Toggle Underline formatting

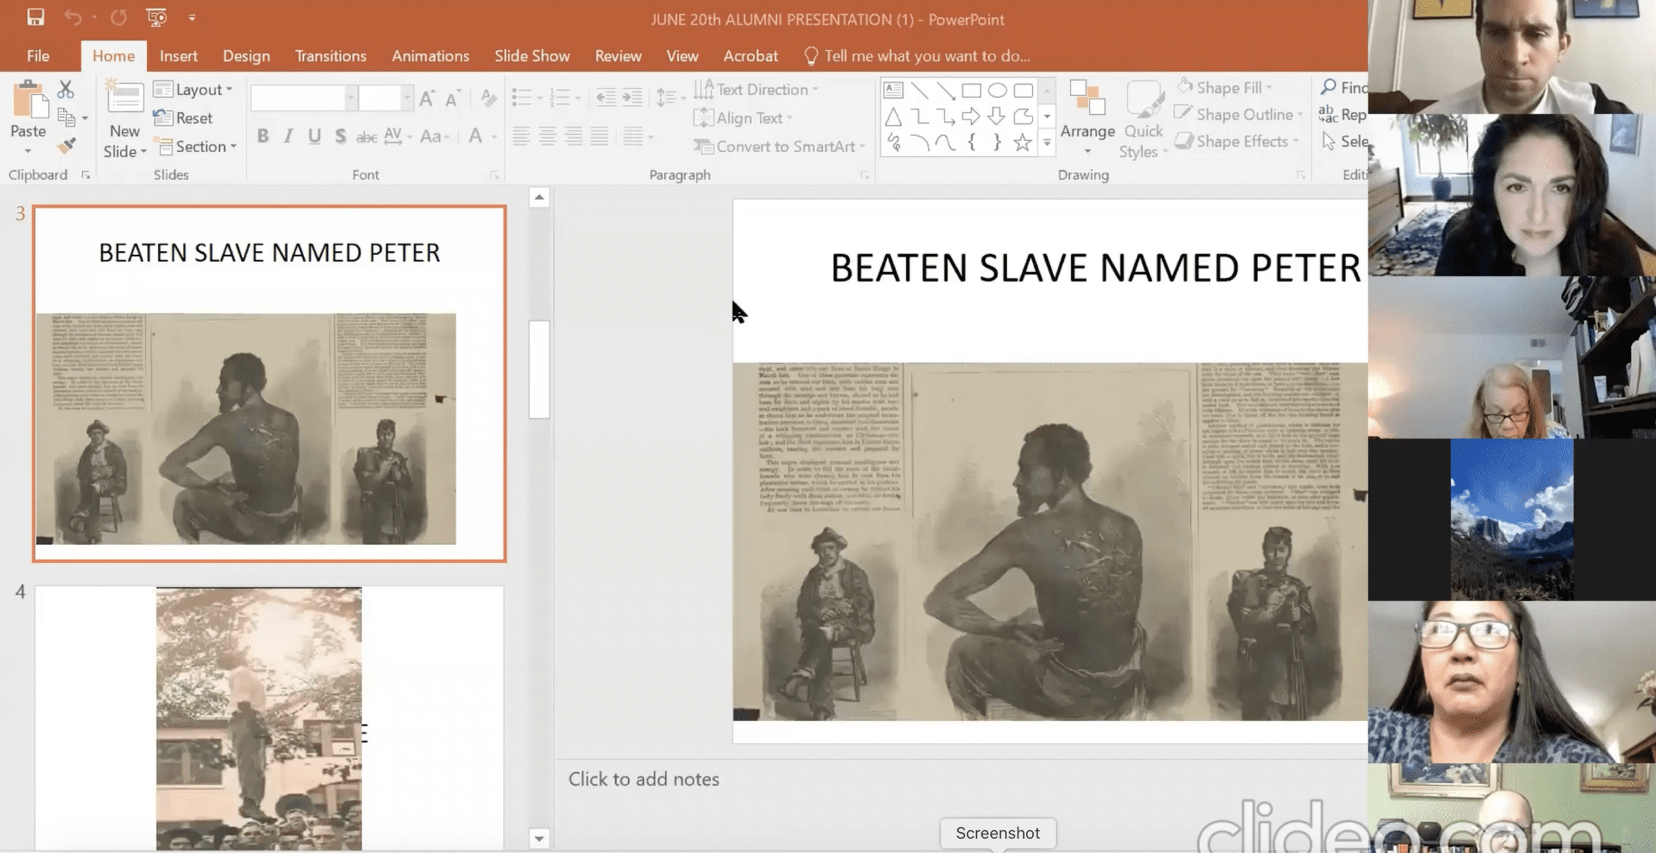click(x=314, y=136)
